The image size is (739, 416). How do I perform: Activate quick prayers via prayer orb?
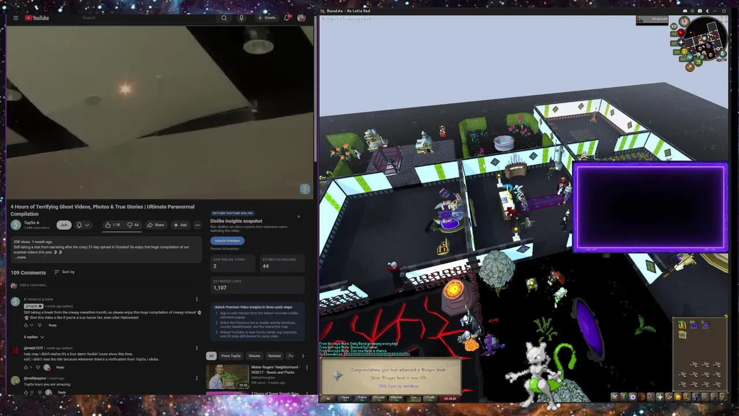(681, 42)
